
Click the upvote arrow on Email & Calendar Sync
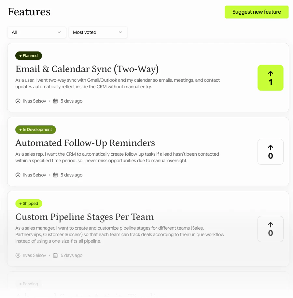[x=270, y=74]
